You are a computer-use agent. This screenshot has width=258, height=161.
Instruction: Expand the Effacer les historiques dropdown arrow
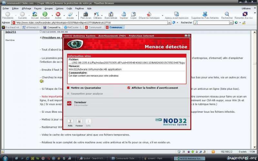(163, 15)
